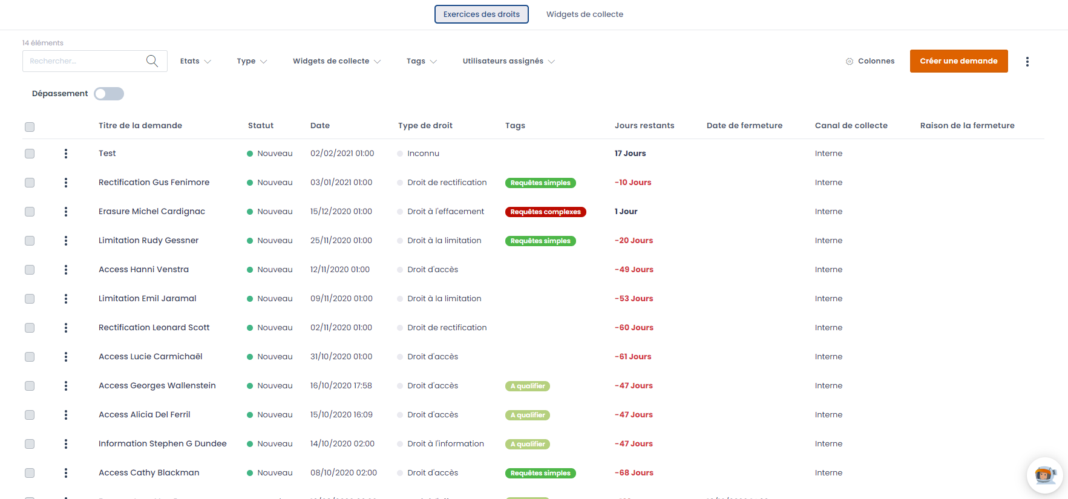This screenshot has height=499, width=1068.
Task: Open the more options menu beside Créer une demande
Action: coord(1027,62)
